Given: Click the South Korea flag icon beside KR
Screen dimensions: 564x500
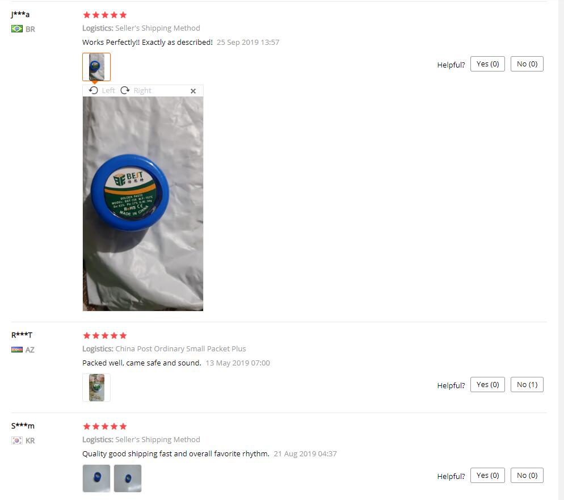Looking at the screenshot, I should pyautogui.click(x=17, y=440).
